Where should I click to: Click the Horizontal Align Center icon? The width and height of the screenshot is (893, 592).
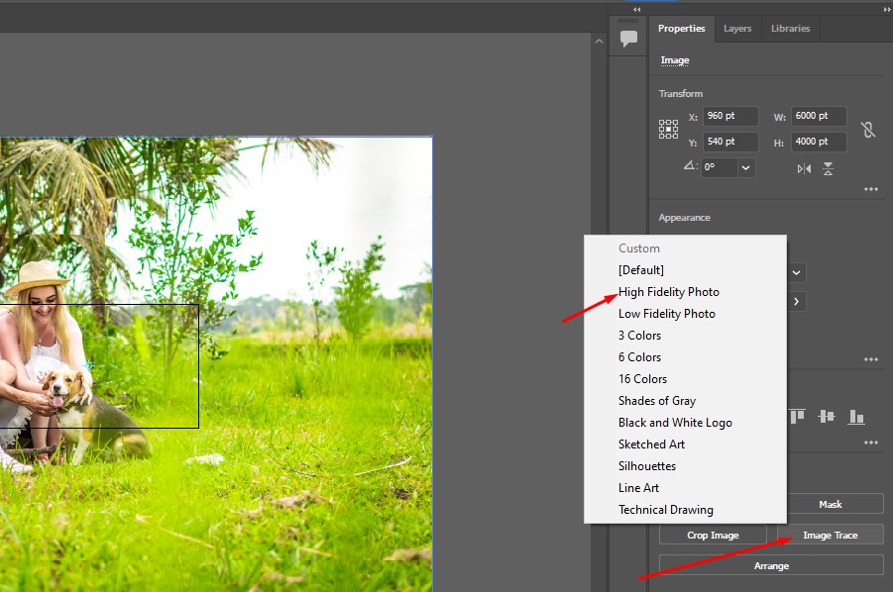click(x=827, y=416)
